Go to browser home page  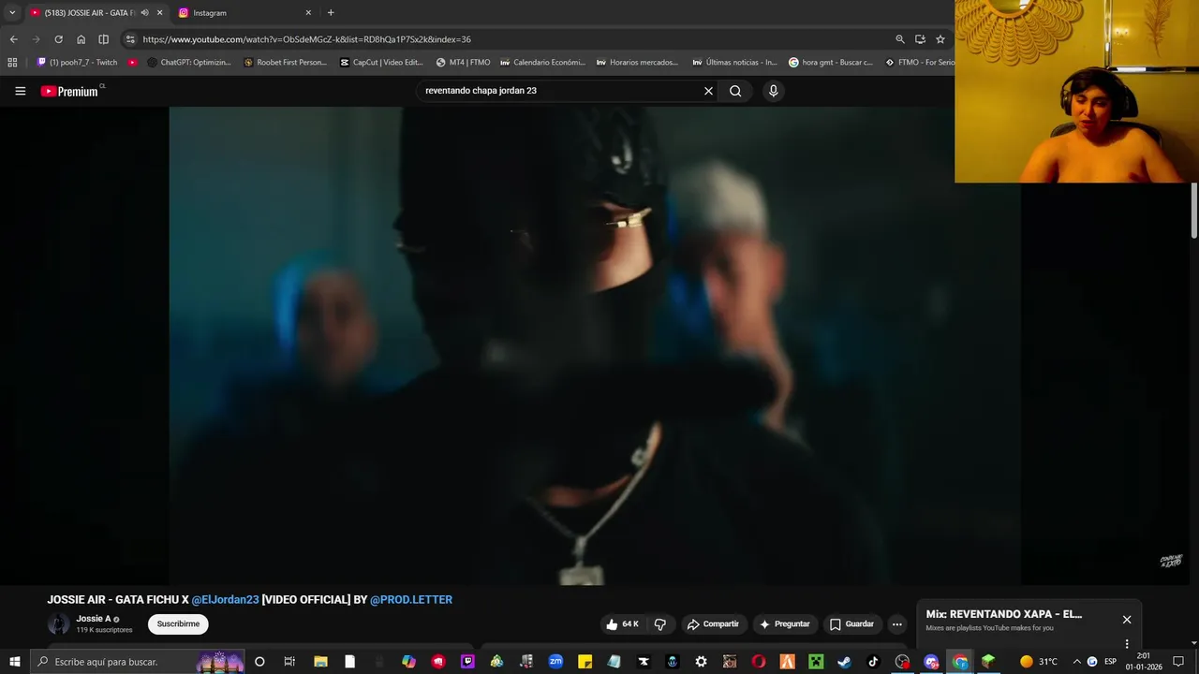coord(81,39)
